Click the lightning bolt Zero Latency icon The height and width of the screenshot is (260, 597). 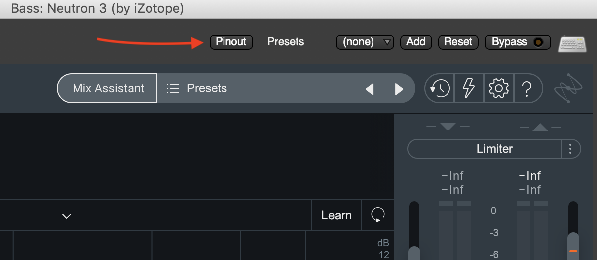[x=469, y=89]
